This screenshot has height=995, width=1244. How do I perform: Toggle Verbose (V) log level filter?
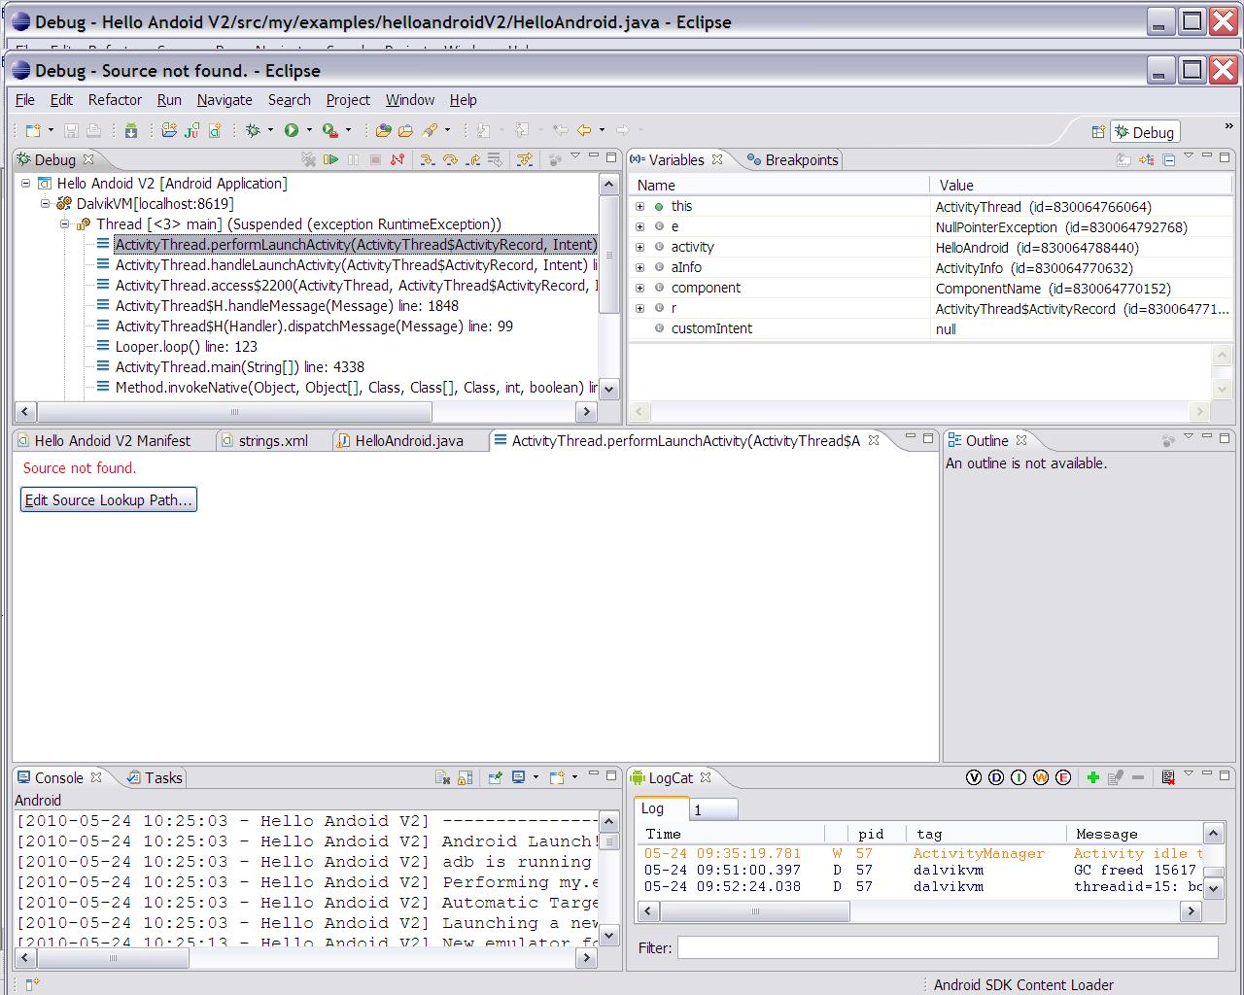pyautogui.click(x=974, y=777)
